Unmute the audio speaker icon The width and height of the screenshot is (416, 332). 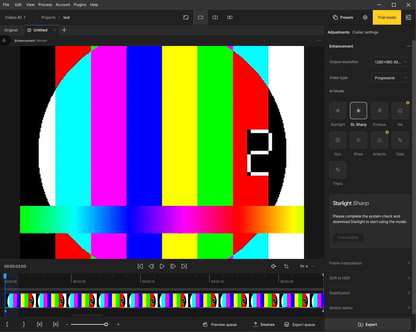273,266
